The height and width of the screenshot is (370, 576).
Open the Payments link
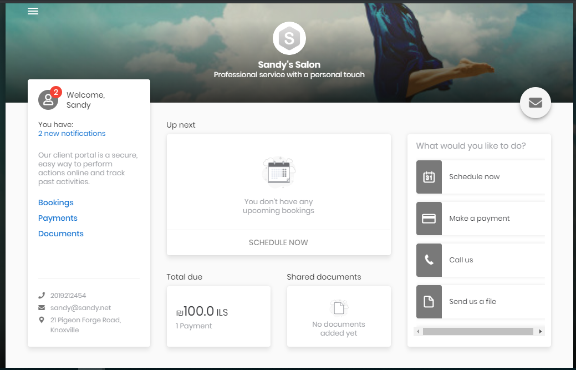[58, 218]
